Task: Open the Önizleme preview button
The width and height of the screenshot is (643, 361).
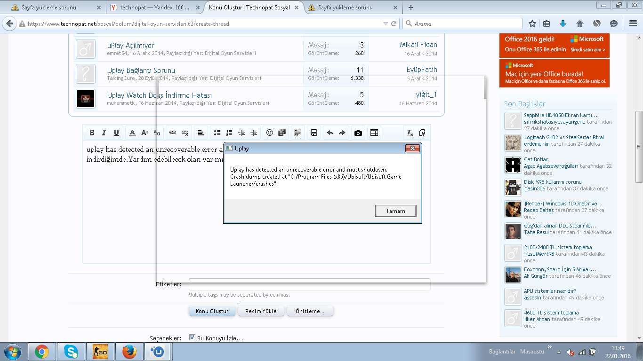Action: click(310, 311)
